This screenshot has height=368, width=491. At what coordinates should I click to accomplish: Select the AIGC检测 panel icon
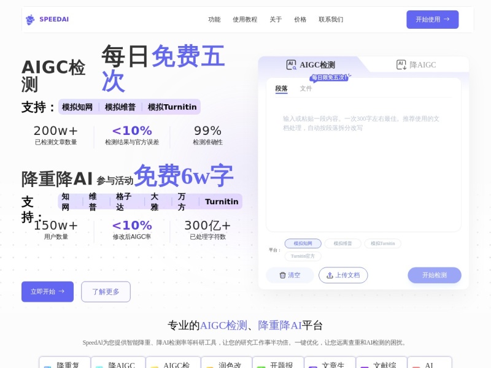point(290,64)
